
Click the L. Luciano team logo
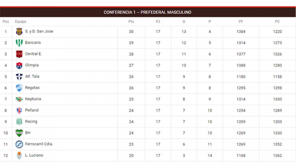pyautogui.click(x=19, y=156)
